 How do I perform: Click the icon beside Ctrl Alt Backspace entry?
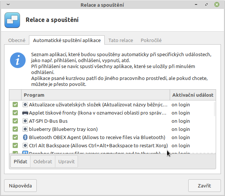click(25, 145)
